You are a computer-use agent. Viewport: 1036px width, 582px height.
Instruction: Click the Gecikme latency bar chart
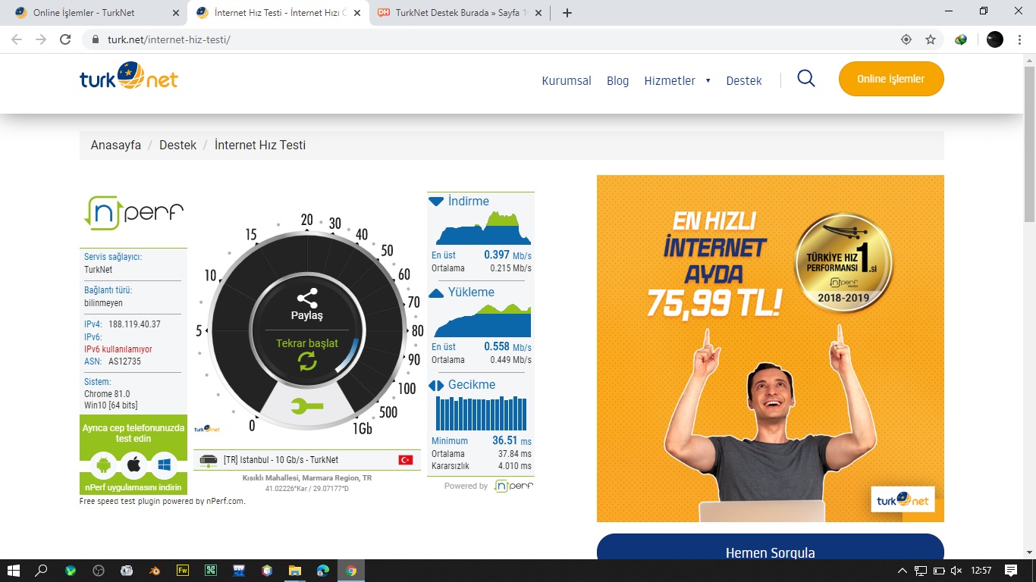point(481,413)
